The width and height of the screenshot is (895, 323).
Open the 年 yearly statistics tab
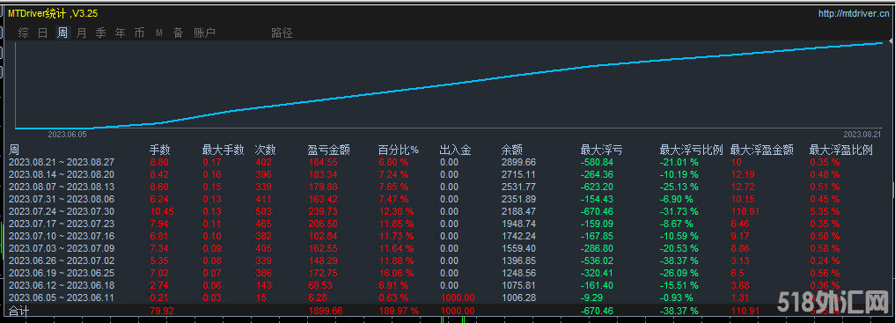121,33
